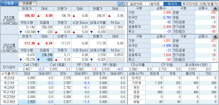Click the 3년선물 current price 106.82

[30, 16]
